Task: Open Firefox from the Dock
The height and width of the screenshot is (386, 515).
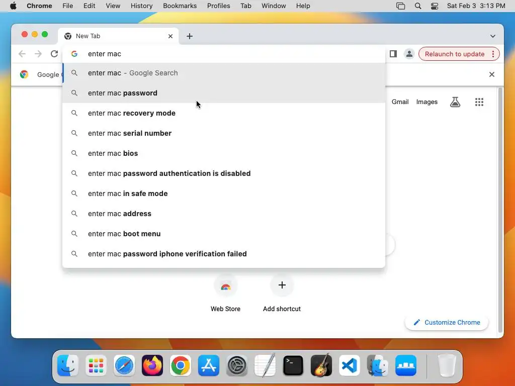Action: (x=152, y=365)
